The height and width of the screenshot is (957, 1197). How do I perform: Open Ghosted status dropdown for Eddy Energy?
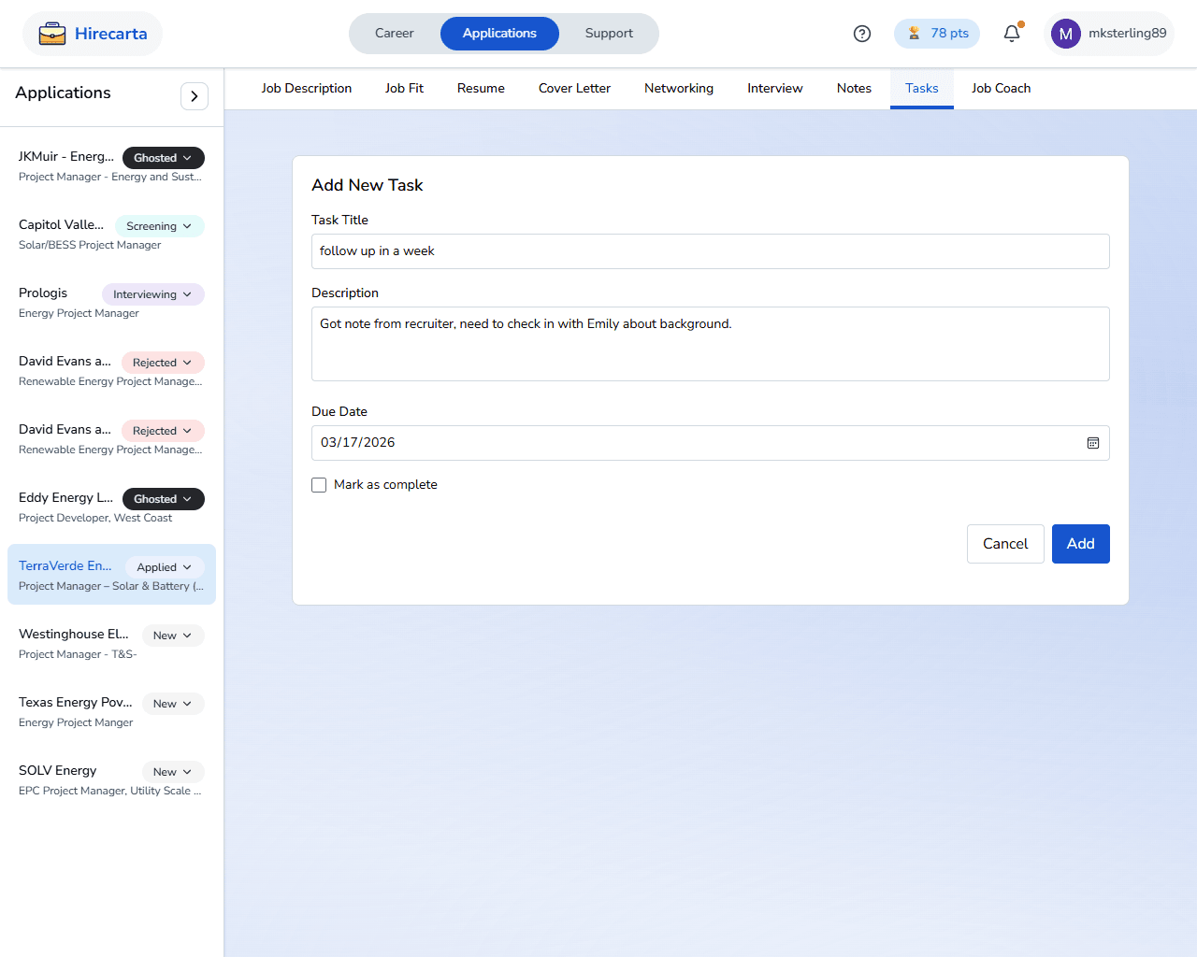[163, 499]
